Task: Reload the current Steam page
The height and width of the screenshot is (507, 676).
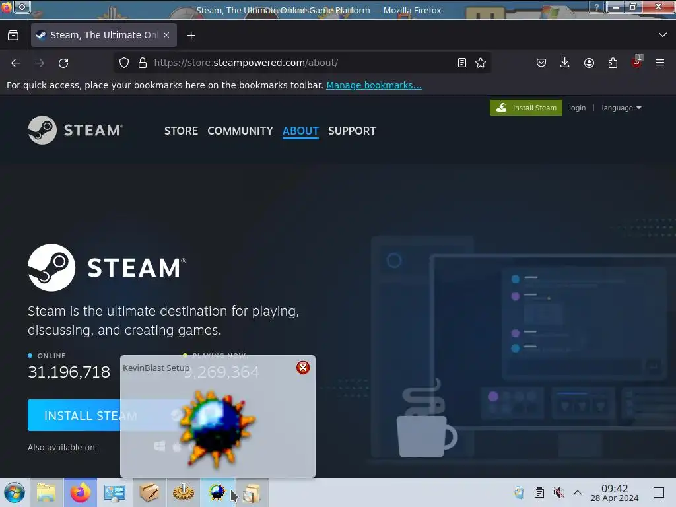Action: coord(63,63)
